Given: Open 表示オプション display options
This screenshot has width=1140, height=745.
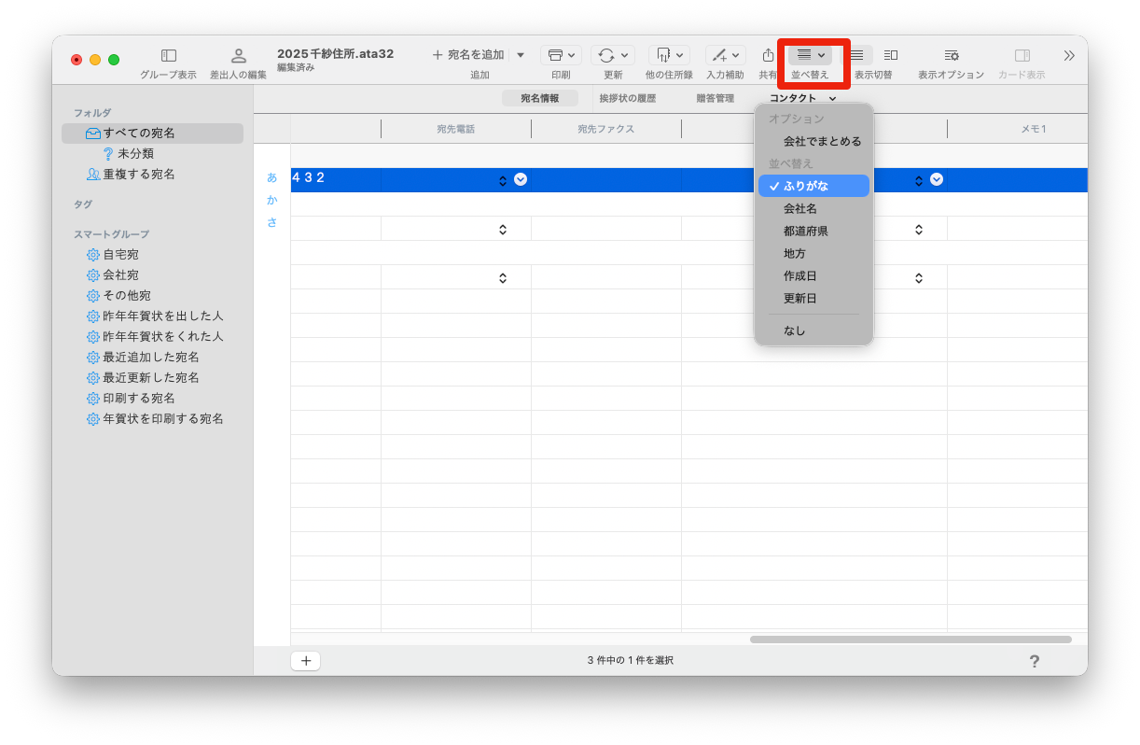Looking at the screenshot, I should point(951,56).
